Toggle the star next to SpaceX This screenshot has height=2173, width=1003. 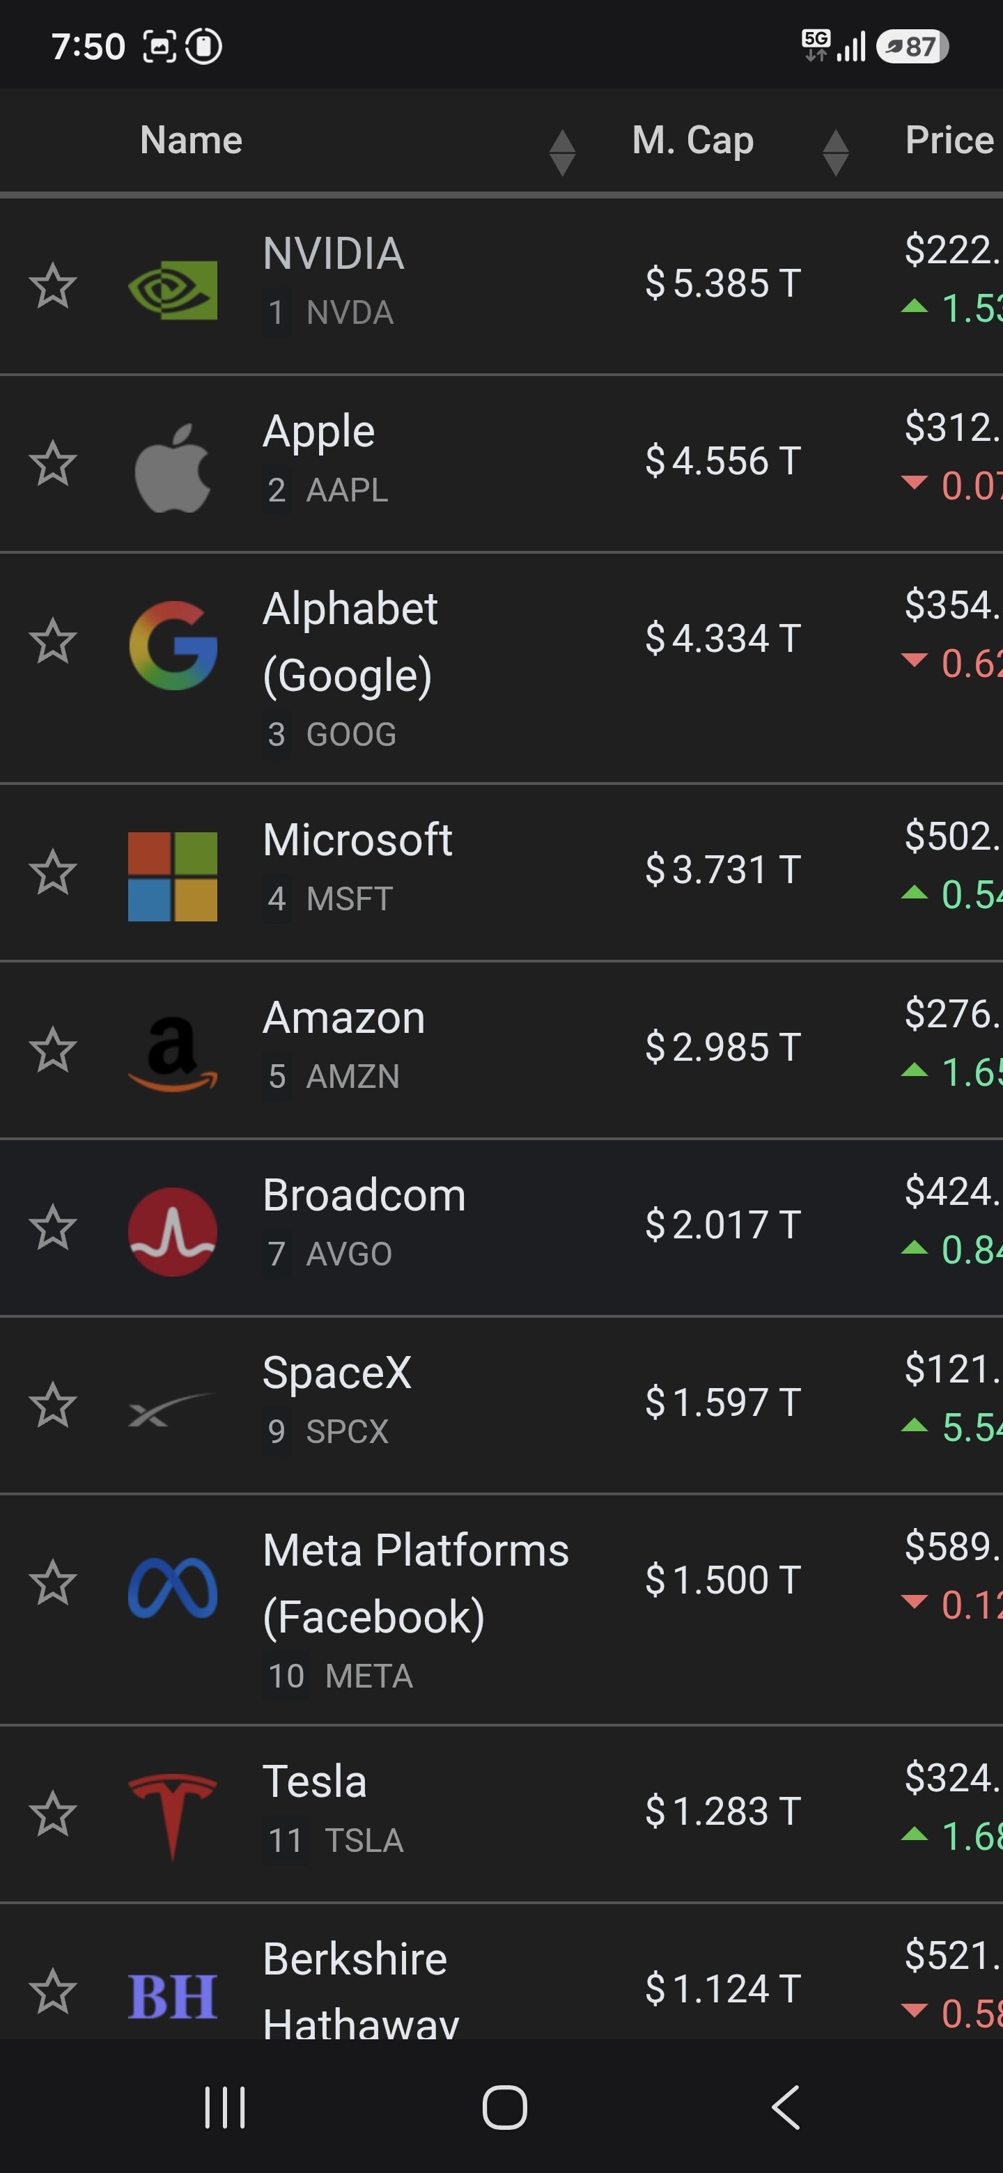pyautogui.click(x=53, y=1405)
